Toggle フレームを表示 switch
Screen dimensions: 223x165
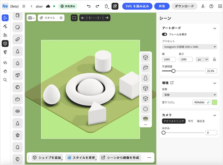(164, 34)
